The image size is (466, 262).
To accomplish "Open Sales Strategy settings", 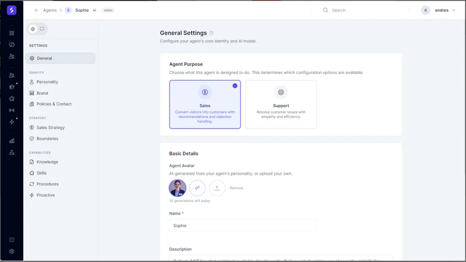I will (x=51, y=128).
